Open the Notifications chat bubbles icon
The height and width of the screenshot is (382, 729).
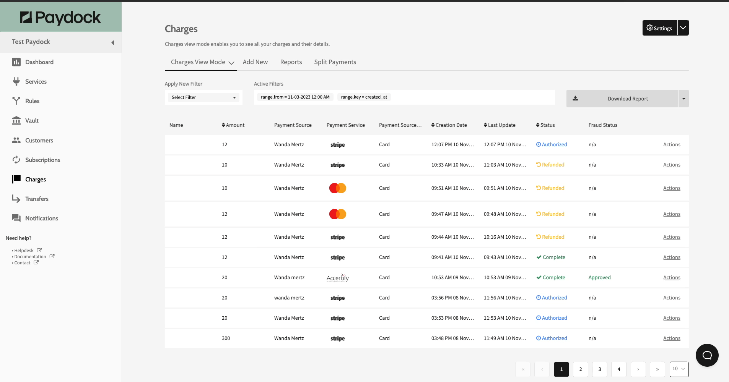tap(16, 218)
